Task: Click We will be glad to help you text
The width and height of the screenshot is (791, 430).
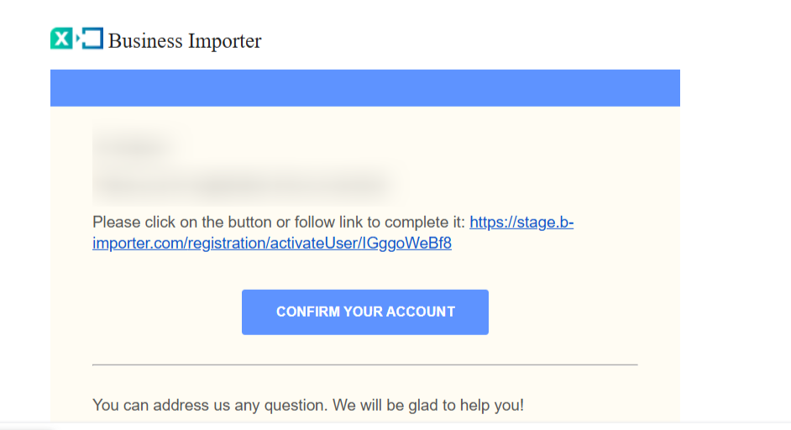Action: tap(428, 405)
